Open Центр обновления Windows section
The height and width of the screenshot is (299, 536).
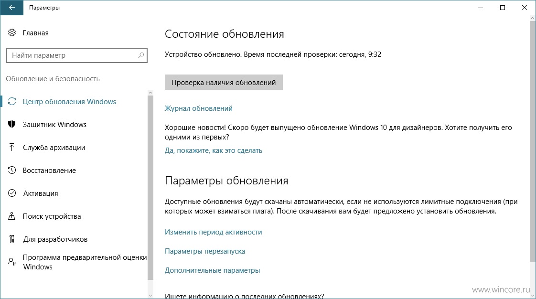[x=69, y=101]
